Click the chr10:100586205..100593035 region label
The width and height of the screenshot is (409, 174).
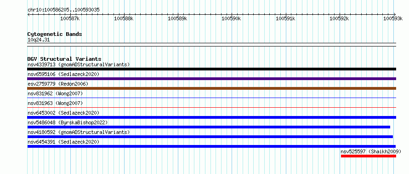[63, 10]
